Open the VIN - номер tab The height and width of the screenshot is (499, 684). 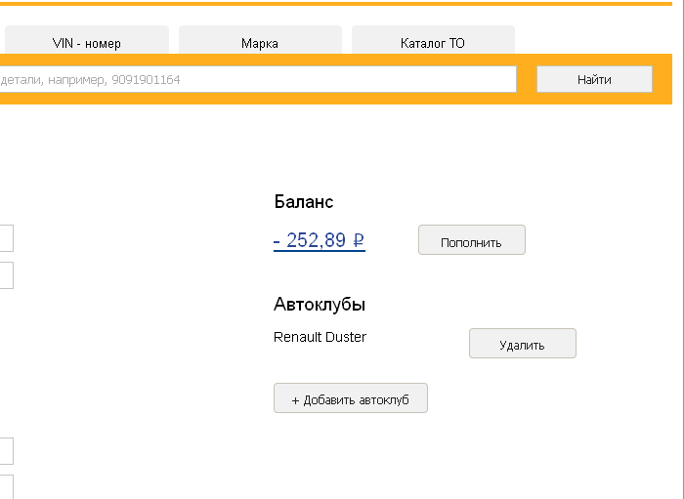tap(86, 43)
